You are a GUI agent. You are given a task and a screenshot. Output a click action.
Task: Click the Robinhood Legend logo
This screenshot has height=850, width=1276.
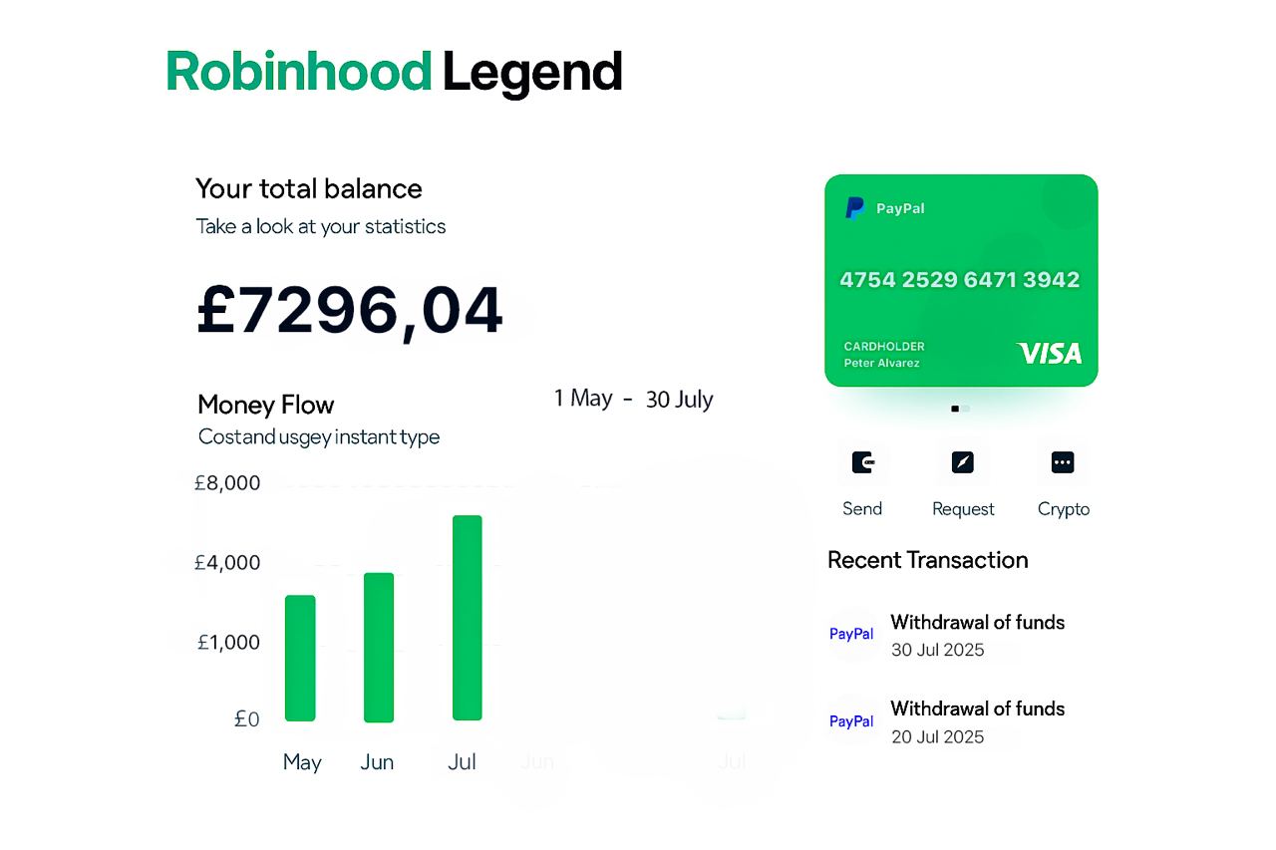[394, 72]
